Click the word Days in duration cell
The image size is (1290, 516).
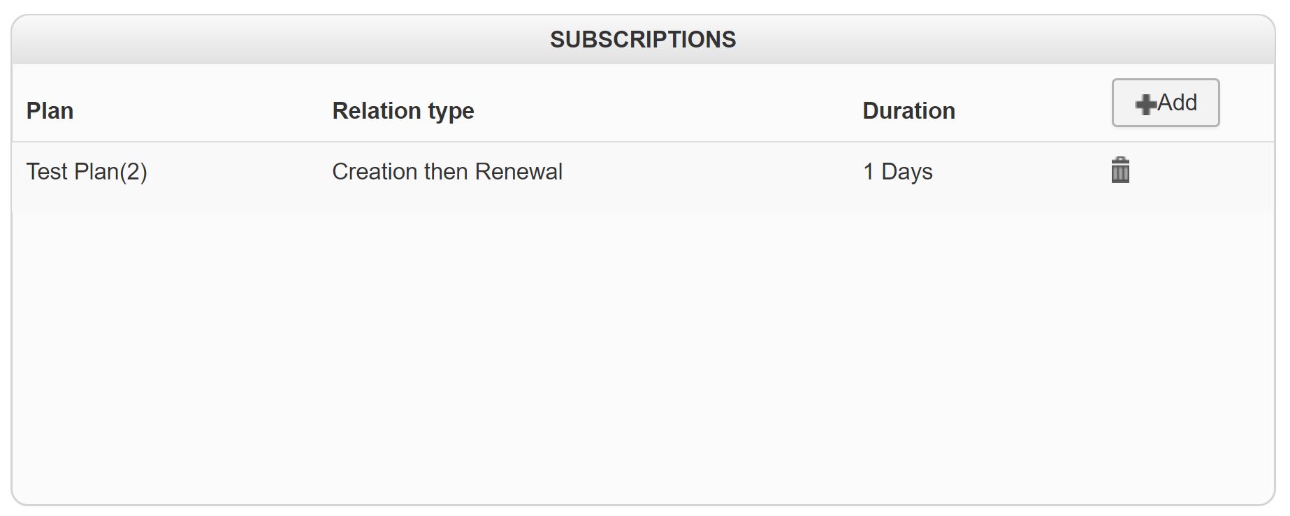pos(907,171)
